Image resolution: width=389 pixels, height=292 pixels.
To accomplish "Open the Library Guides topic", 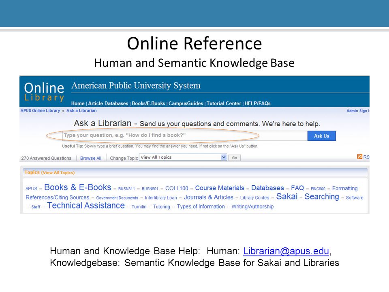I will point(254,198).
